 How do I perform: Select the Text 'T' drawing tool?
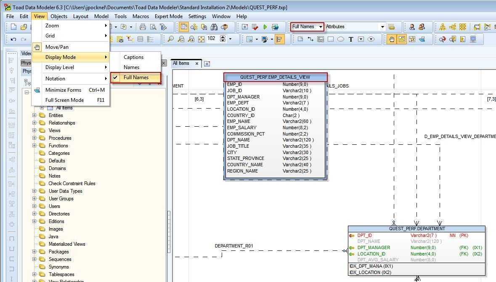(351, 39)
